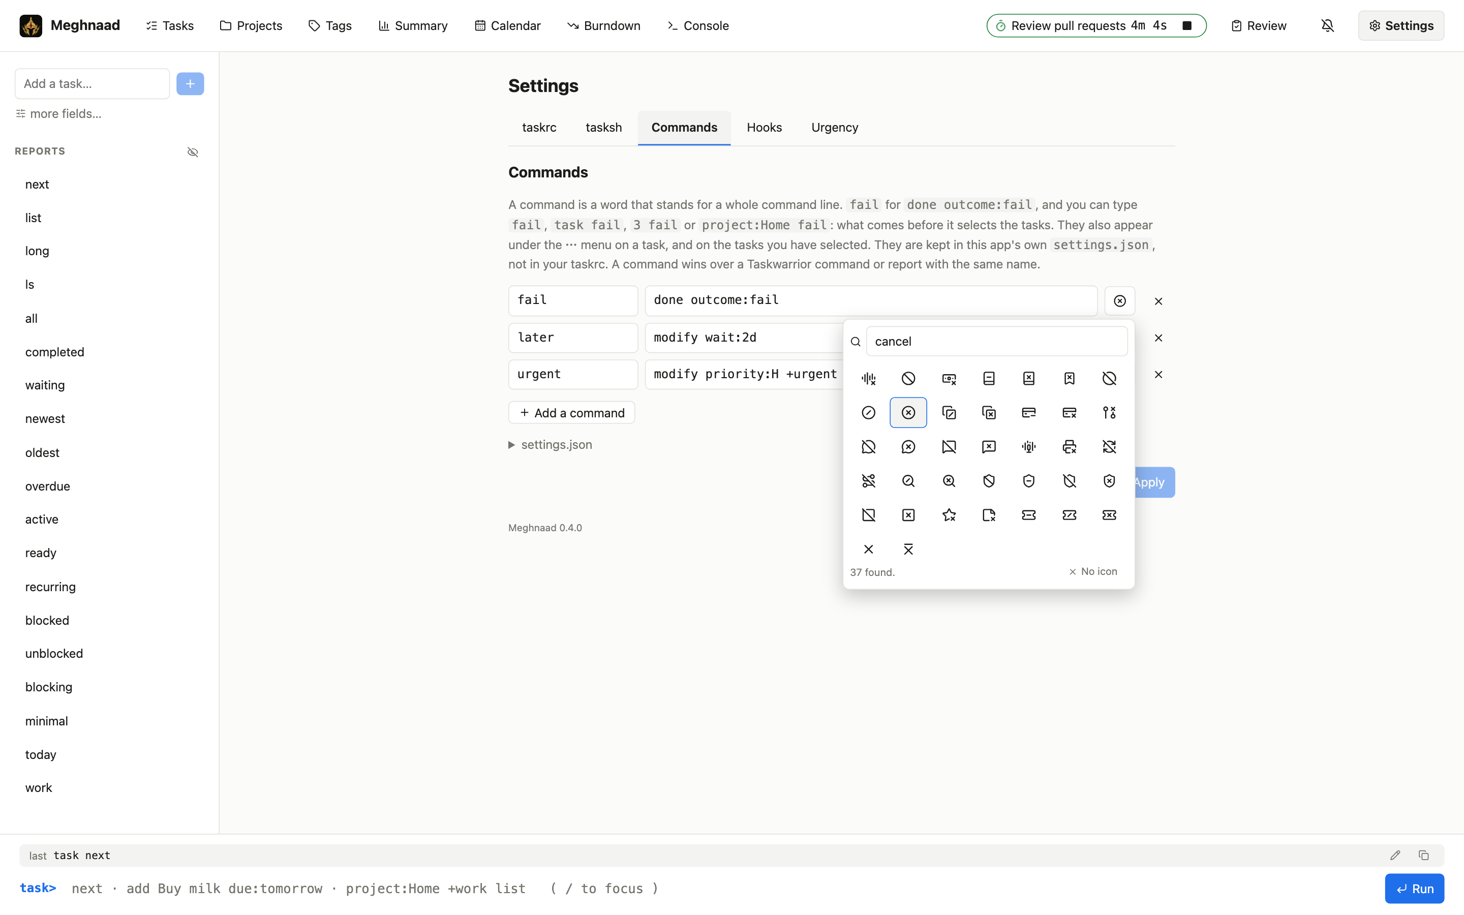Viewport: 1464px width, 915px height.
Task: Open the Calendar view
Action: click(507, 25)
